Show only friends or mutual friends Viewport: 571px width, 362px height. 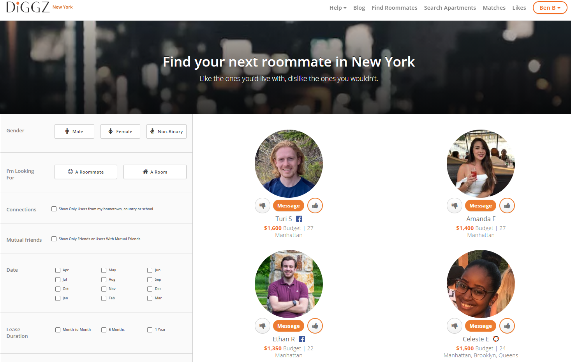pyautogui.click(x=54, y=239)
